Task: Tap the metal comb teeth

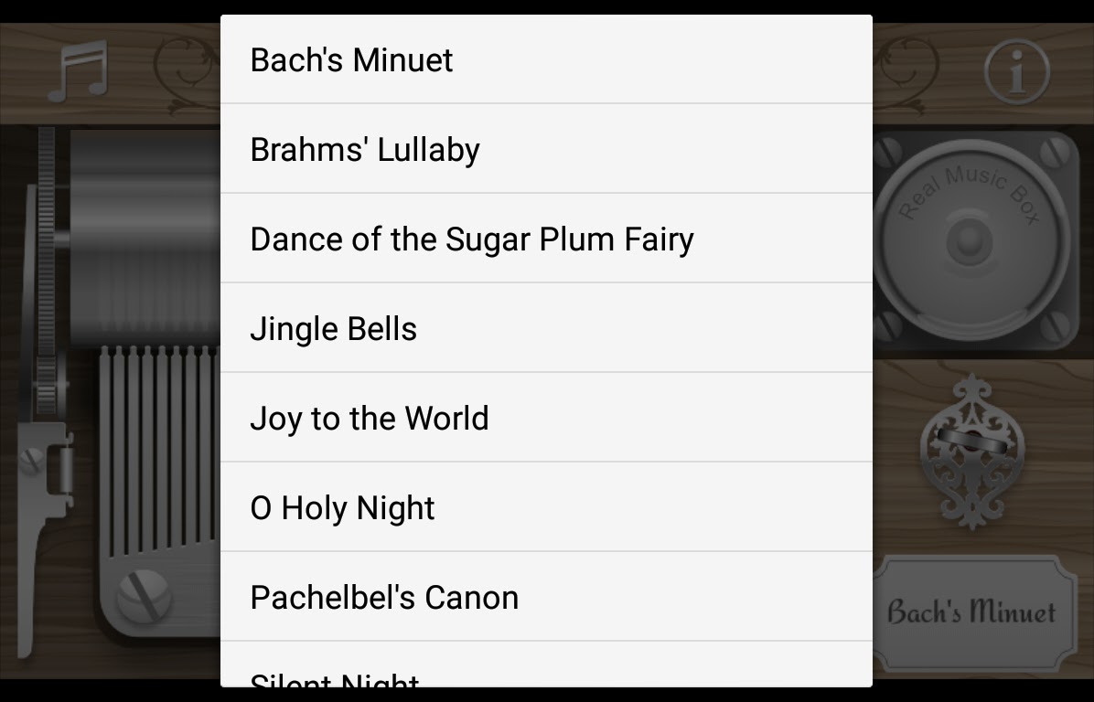Action: (160, 448)
